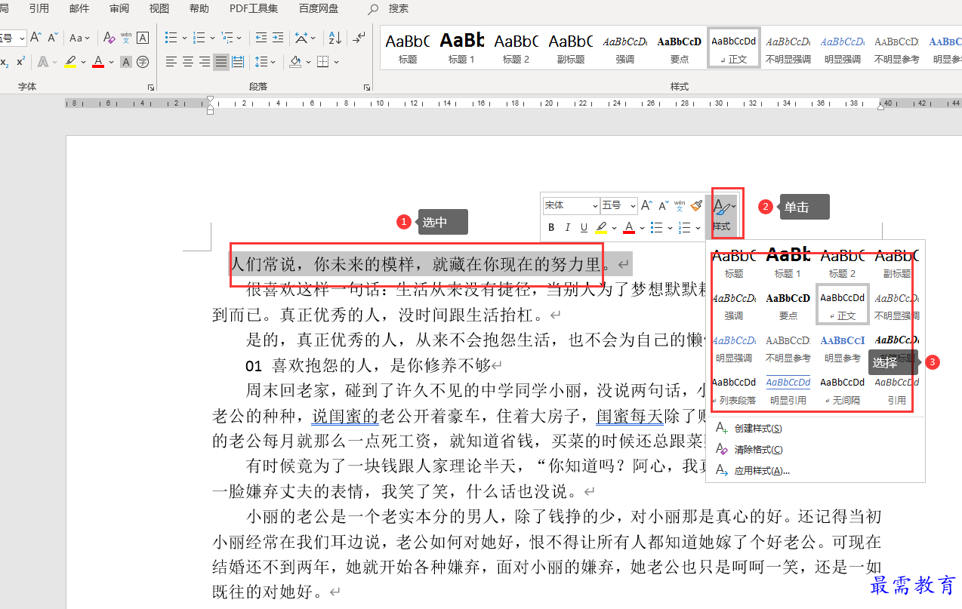Toggle Underline in mini toolbar
Viewport: 962px width, 609px height.
click(x=584, y=227)
